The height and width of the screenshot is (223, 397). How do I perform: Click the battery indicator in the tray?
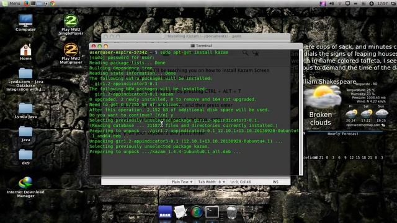[355, 3]
